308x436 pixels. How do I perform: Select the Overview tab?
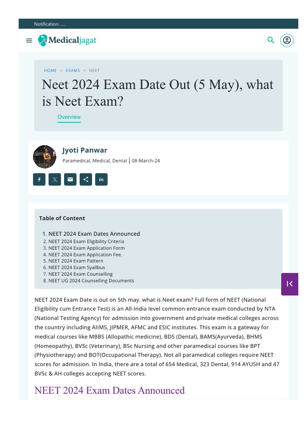click(x=69, y=117)
